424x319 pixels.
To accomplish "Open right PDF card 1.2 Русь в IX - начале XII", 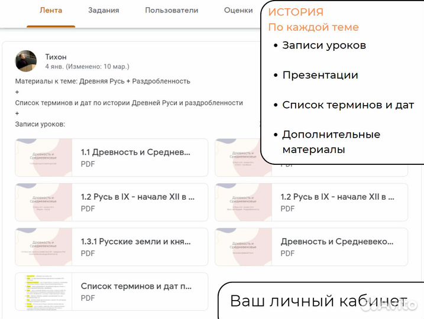I will pyautogui.click(x=311, y=202).
